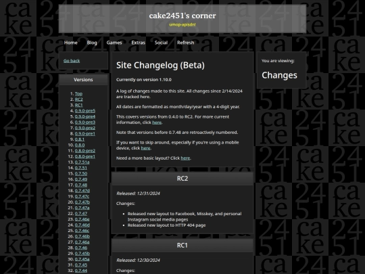Jump to RC1 in Versions list
The width and height of the screenshot is (365, 274).
pyautogui.click(x=78, y=105)
